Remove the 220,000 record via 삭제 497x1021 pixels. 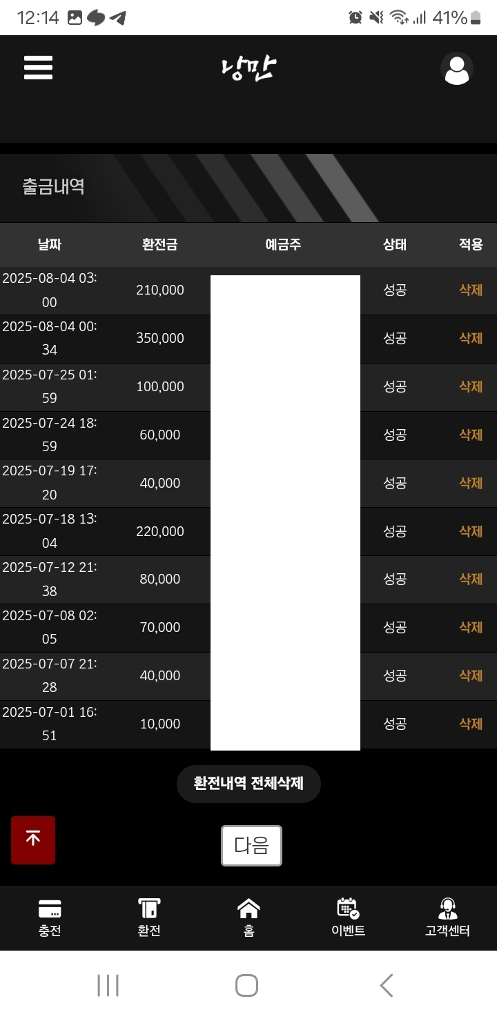click(x=471, y=531)
